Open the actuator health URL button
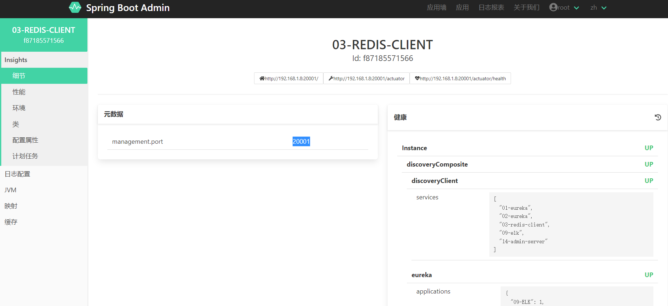Viewport: 668px width, 306px height. pyautogui.click(x=460, y=78)
